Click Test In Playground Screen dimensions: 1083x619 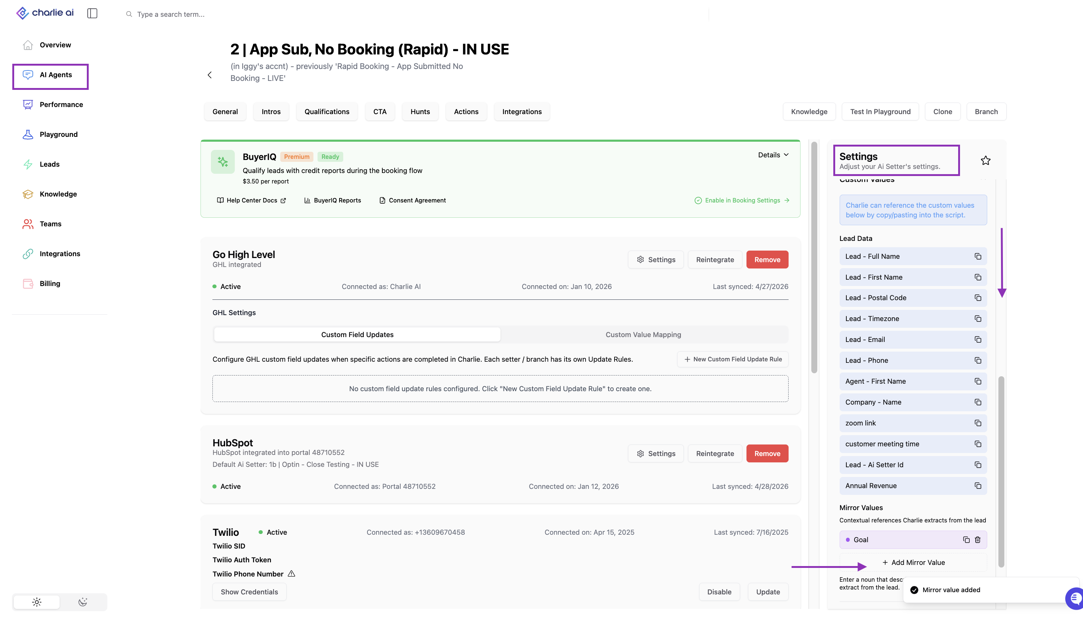tap(880, 112)
